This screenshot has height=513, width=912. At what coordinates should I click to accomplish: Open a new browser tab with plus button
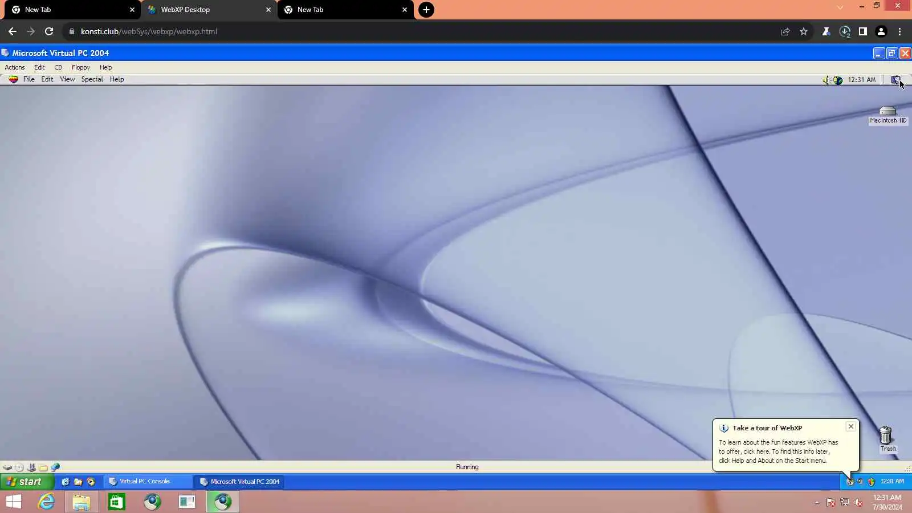point(426,10)
